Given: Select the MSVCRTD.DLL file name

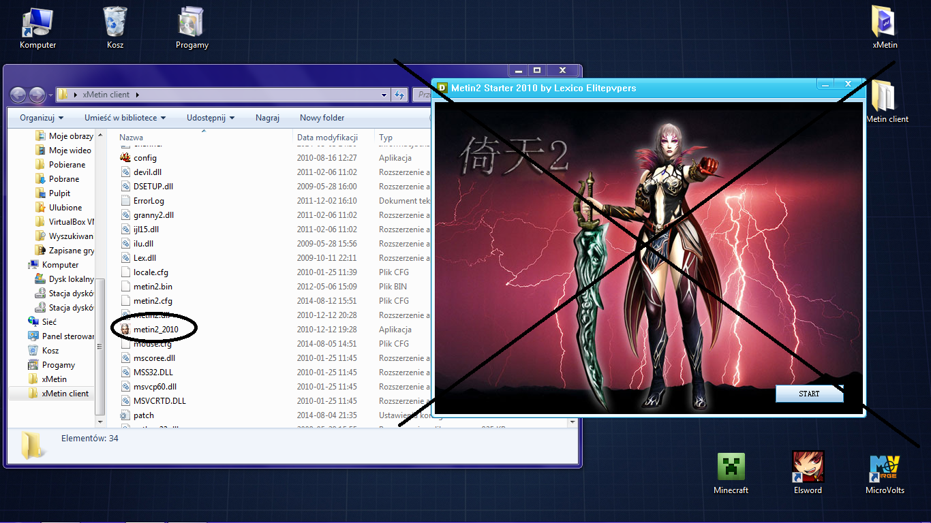Looking at the screenshot, I should pyautogui.click(x=159, y=401).
